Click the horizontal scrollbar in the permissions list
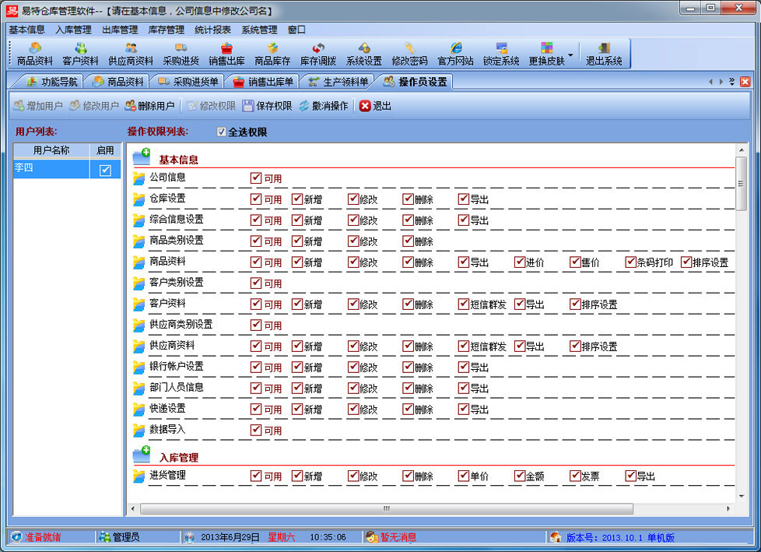This screenshot has height=552, width=761. (385, 508)
